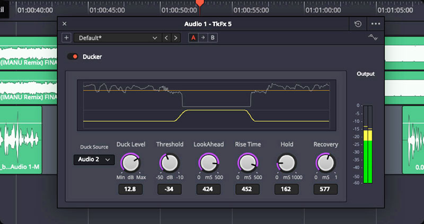
Task: Click the Recovery knob
Action: point(325,163)
